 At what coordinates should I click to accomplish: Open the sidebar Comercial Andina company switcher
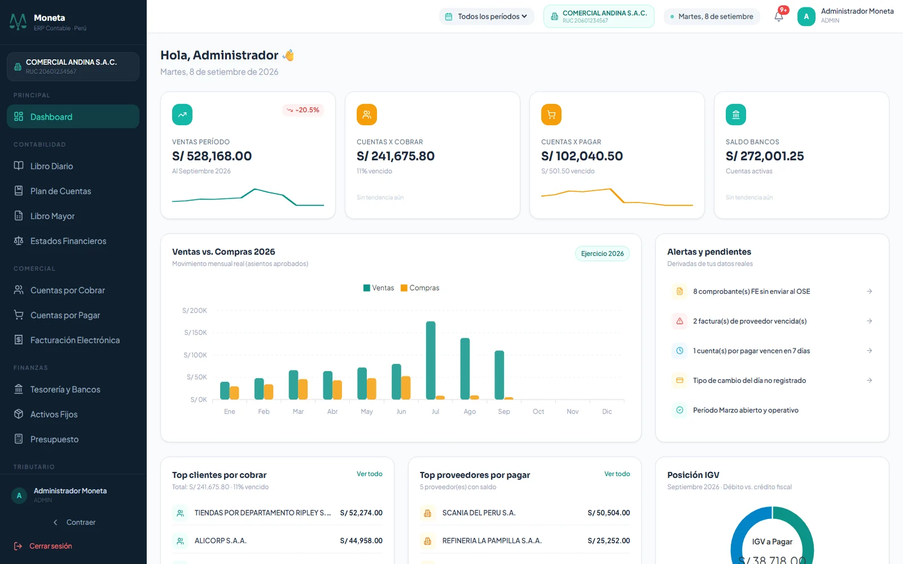(x=73, y=67)
